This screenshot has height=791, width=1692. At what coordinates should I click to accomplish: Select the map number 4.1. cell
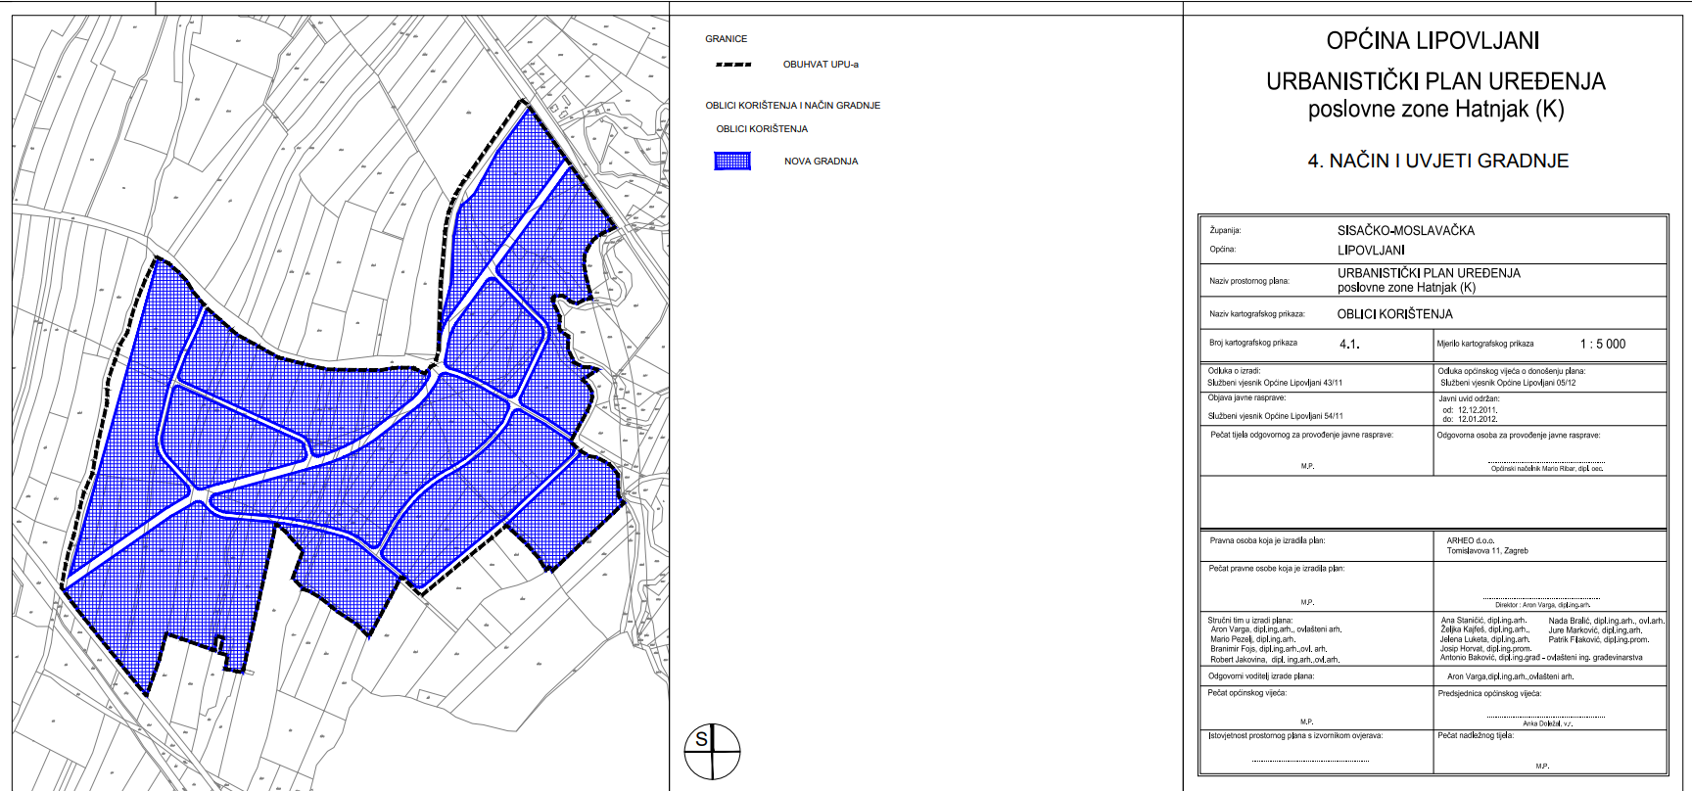point(1349,345)
